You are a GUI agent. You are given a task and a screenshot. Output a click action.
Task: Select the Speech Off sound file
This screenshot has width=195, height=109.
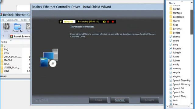tap(179, 88)
